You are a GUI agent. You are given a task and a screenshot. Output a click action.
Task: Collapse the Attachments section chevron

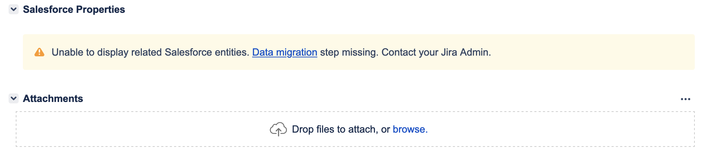(14, 98)
